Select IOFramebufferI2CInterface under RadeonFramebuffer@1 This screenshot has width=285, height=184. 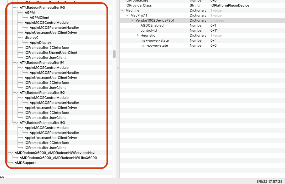coord(47,83)
